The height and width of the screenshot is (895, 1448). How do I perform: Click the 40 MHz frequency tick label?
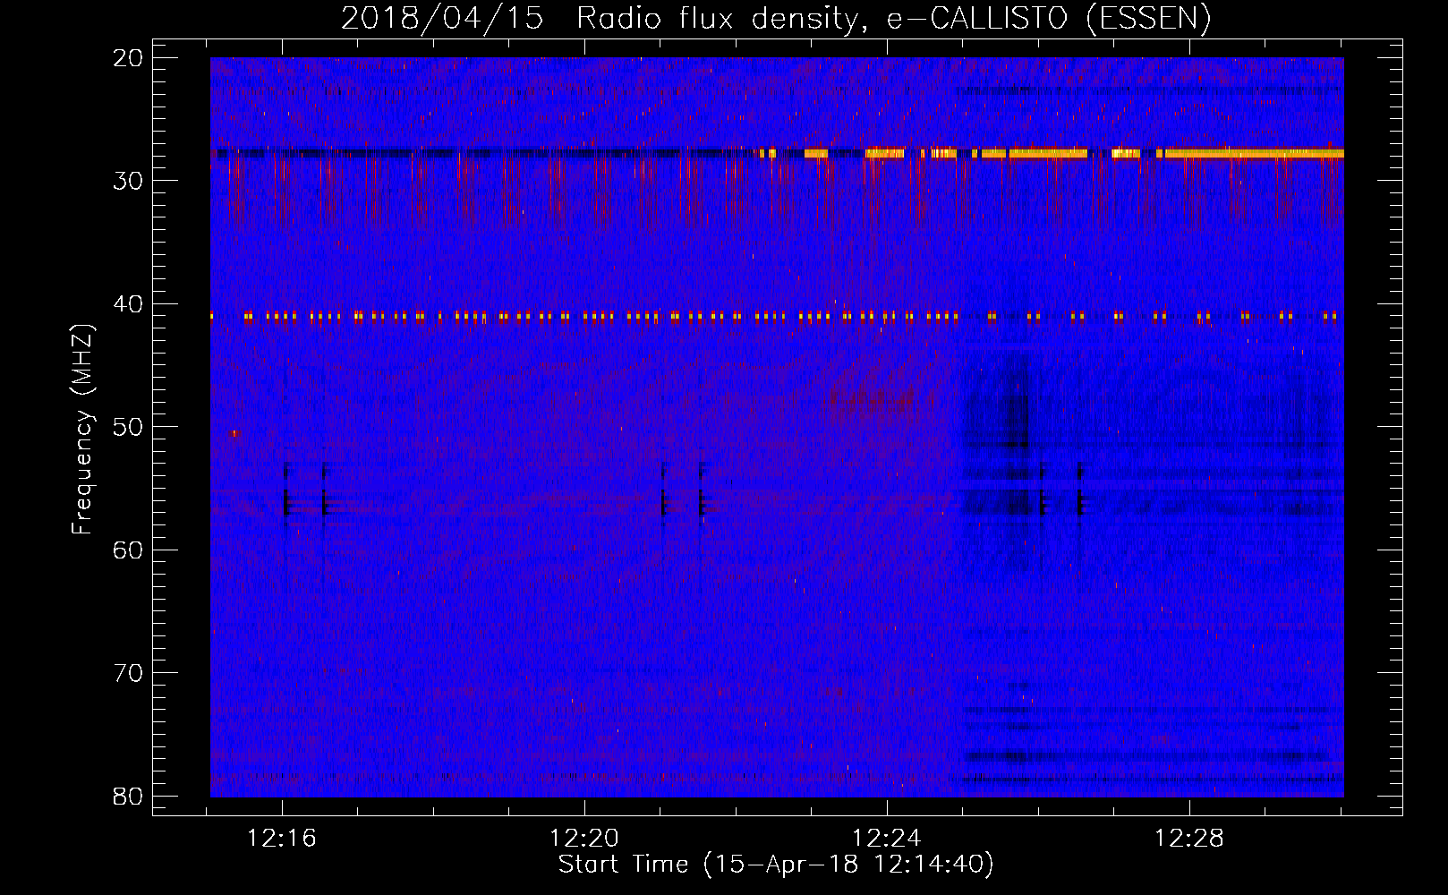pyautogui.click(x=128, y=304)
